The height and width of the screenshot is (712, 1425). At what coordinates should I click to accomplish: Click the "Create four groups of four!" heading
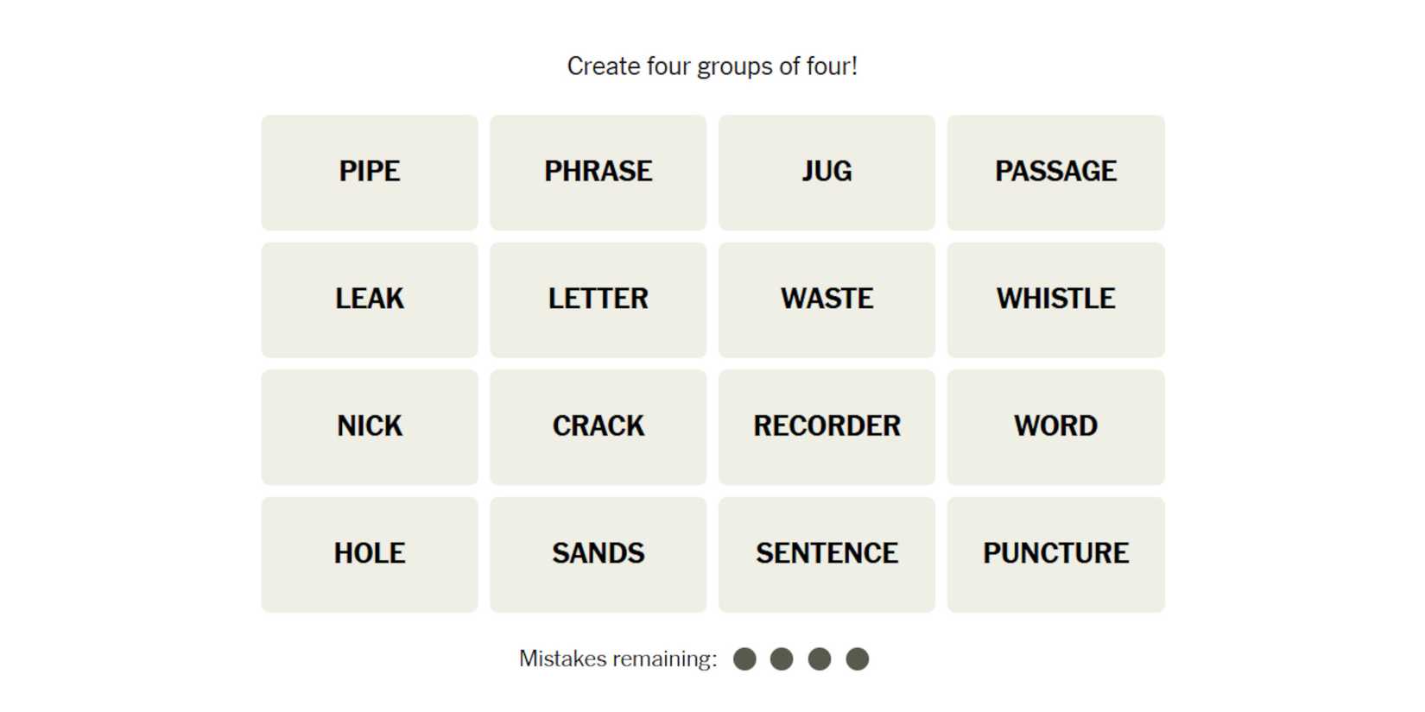712,66
